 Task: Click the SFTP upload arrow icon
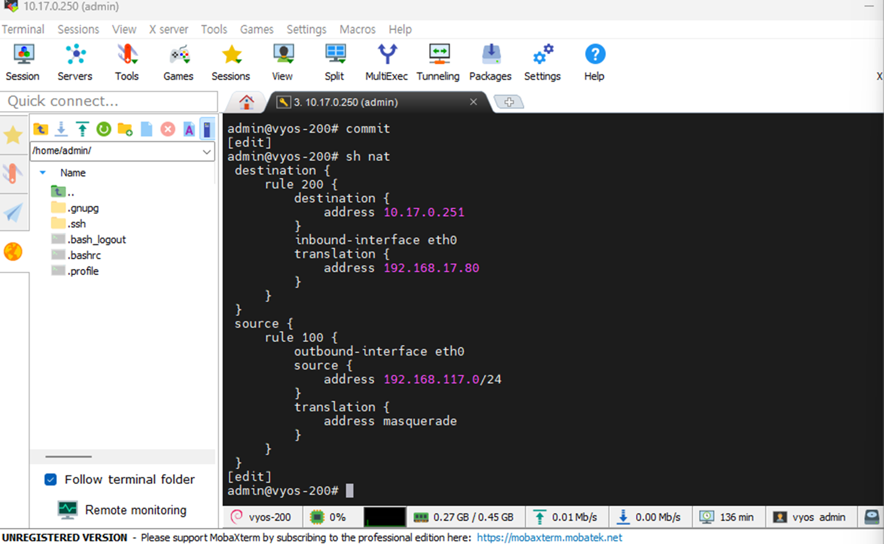pyautogui.click(x=82, y=129)
